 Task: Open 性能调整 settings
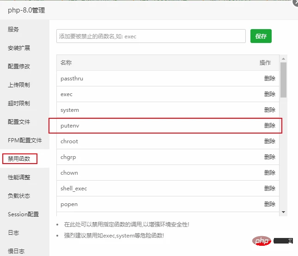click(x=19, y=177)
